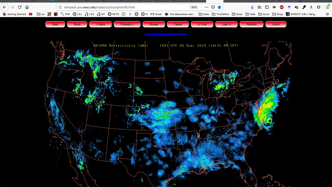Show more bookmarks with the chevron
The height and width of the screenshot is (187, 332).
click(327, 14)
